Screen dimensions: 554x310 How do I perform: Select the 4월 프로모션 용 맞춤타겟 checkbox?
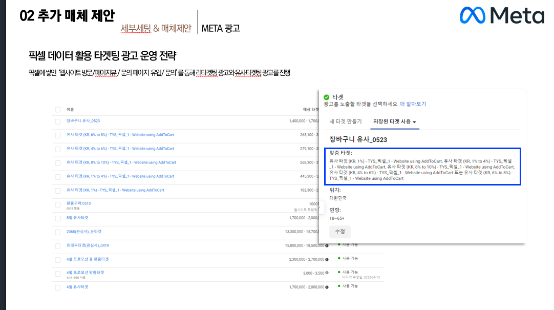[x=58, y=260]
